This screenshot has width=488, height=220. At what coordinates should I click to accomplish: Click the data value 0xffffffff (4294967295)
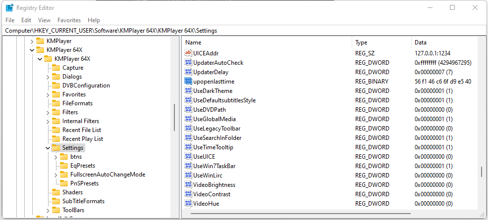coord(443,62)
